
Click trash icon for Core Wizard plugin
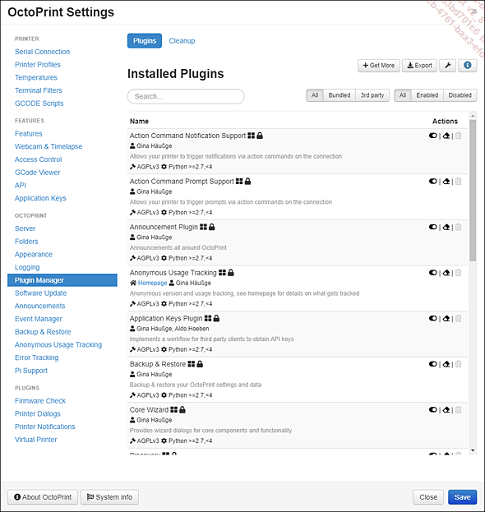pos(458,410)
